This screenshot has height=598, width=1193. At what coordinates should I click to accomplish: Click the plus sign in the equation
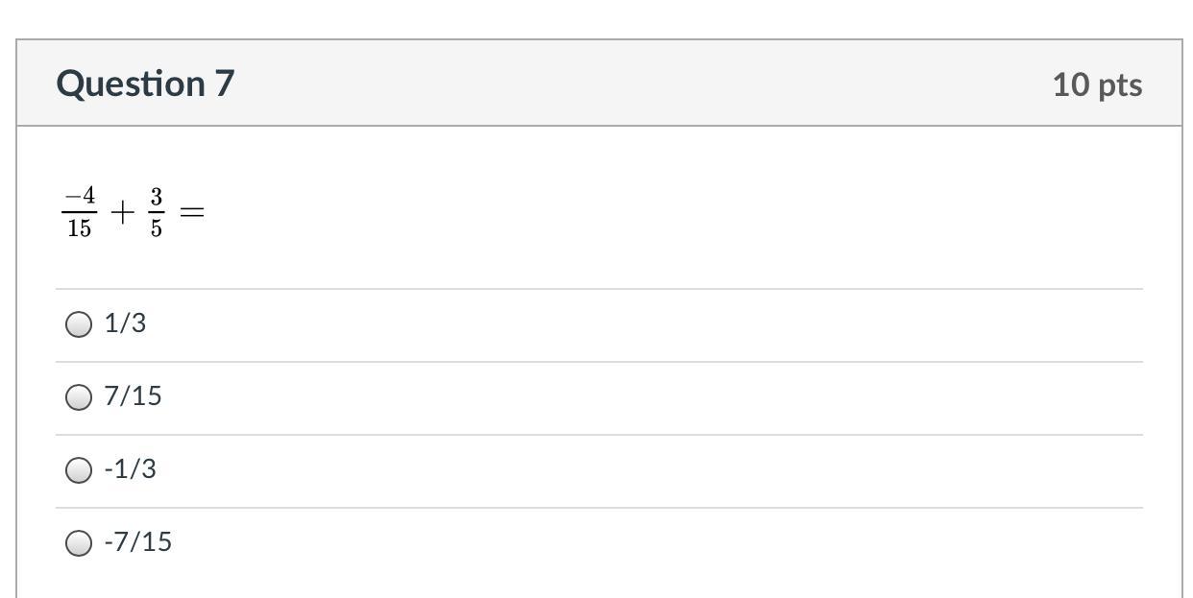[122, 212]
